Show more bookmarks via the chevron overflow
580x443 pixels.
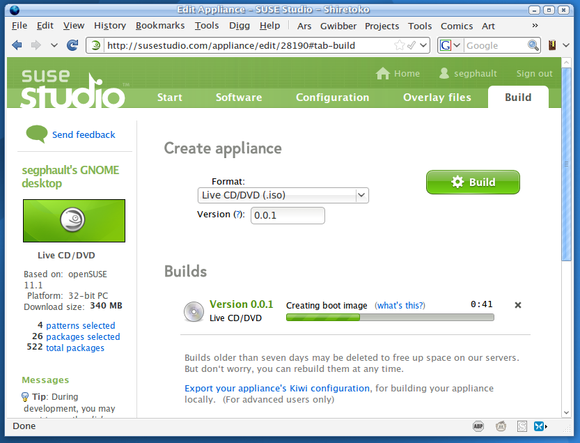pyautogui.click(x=535, y=25)
